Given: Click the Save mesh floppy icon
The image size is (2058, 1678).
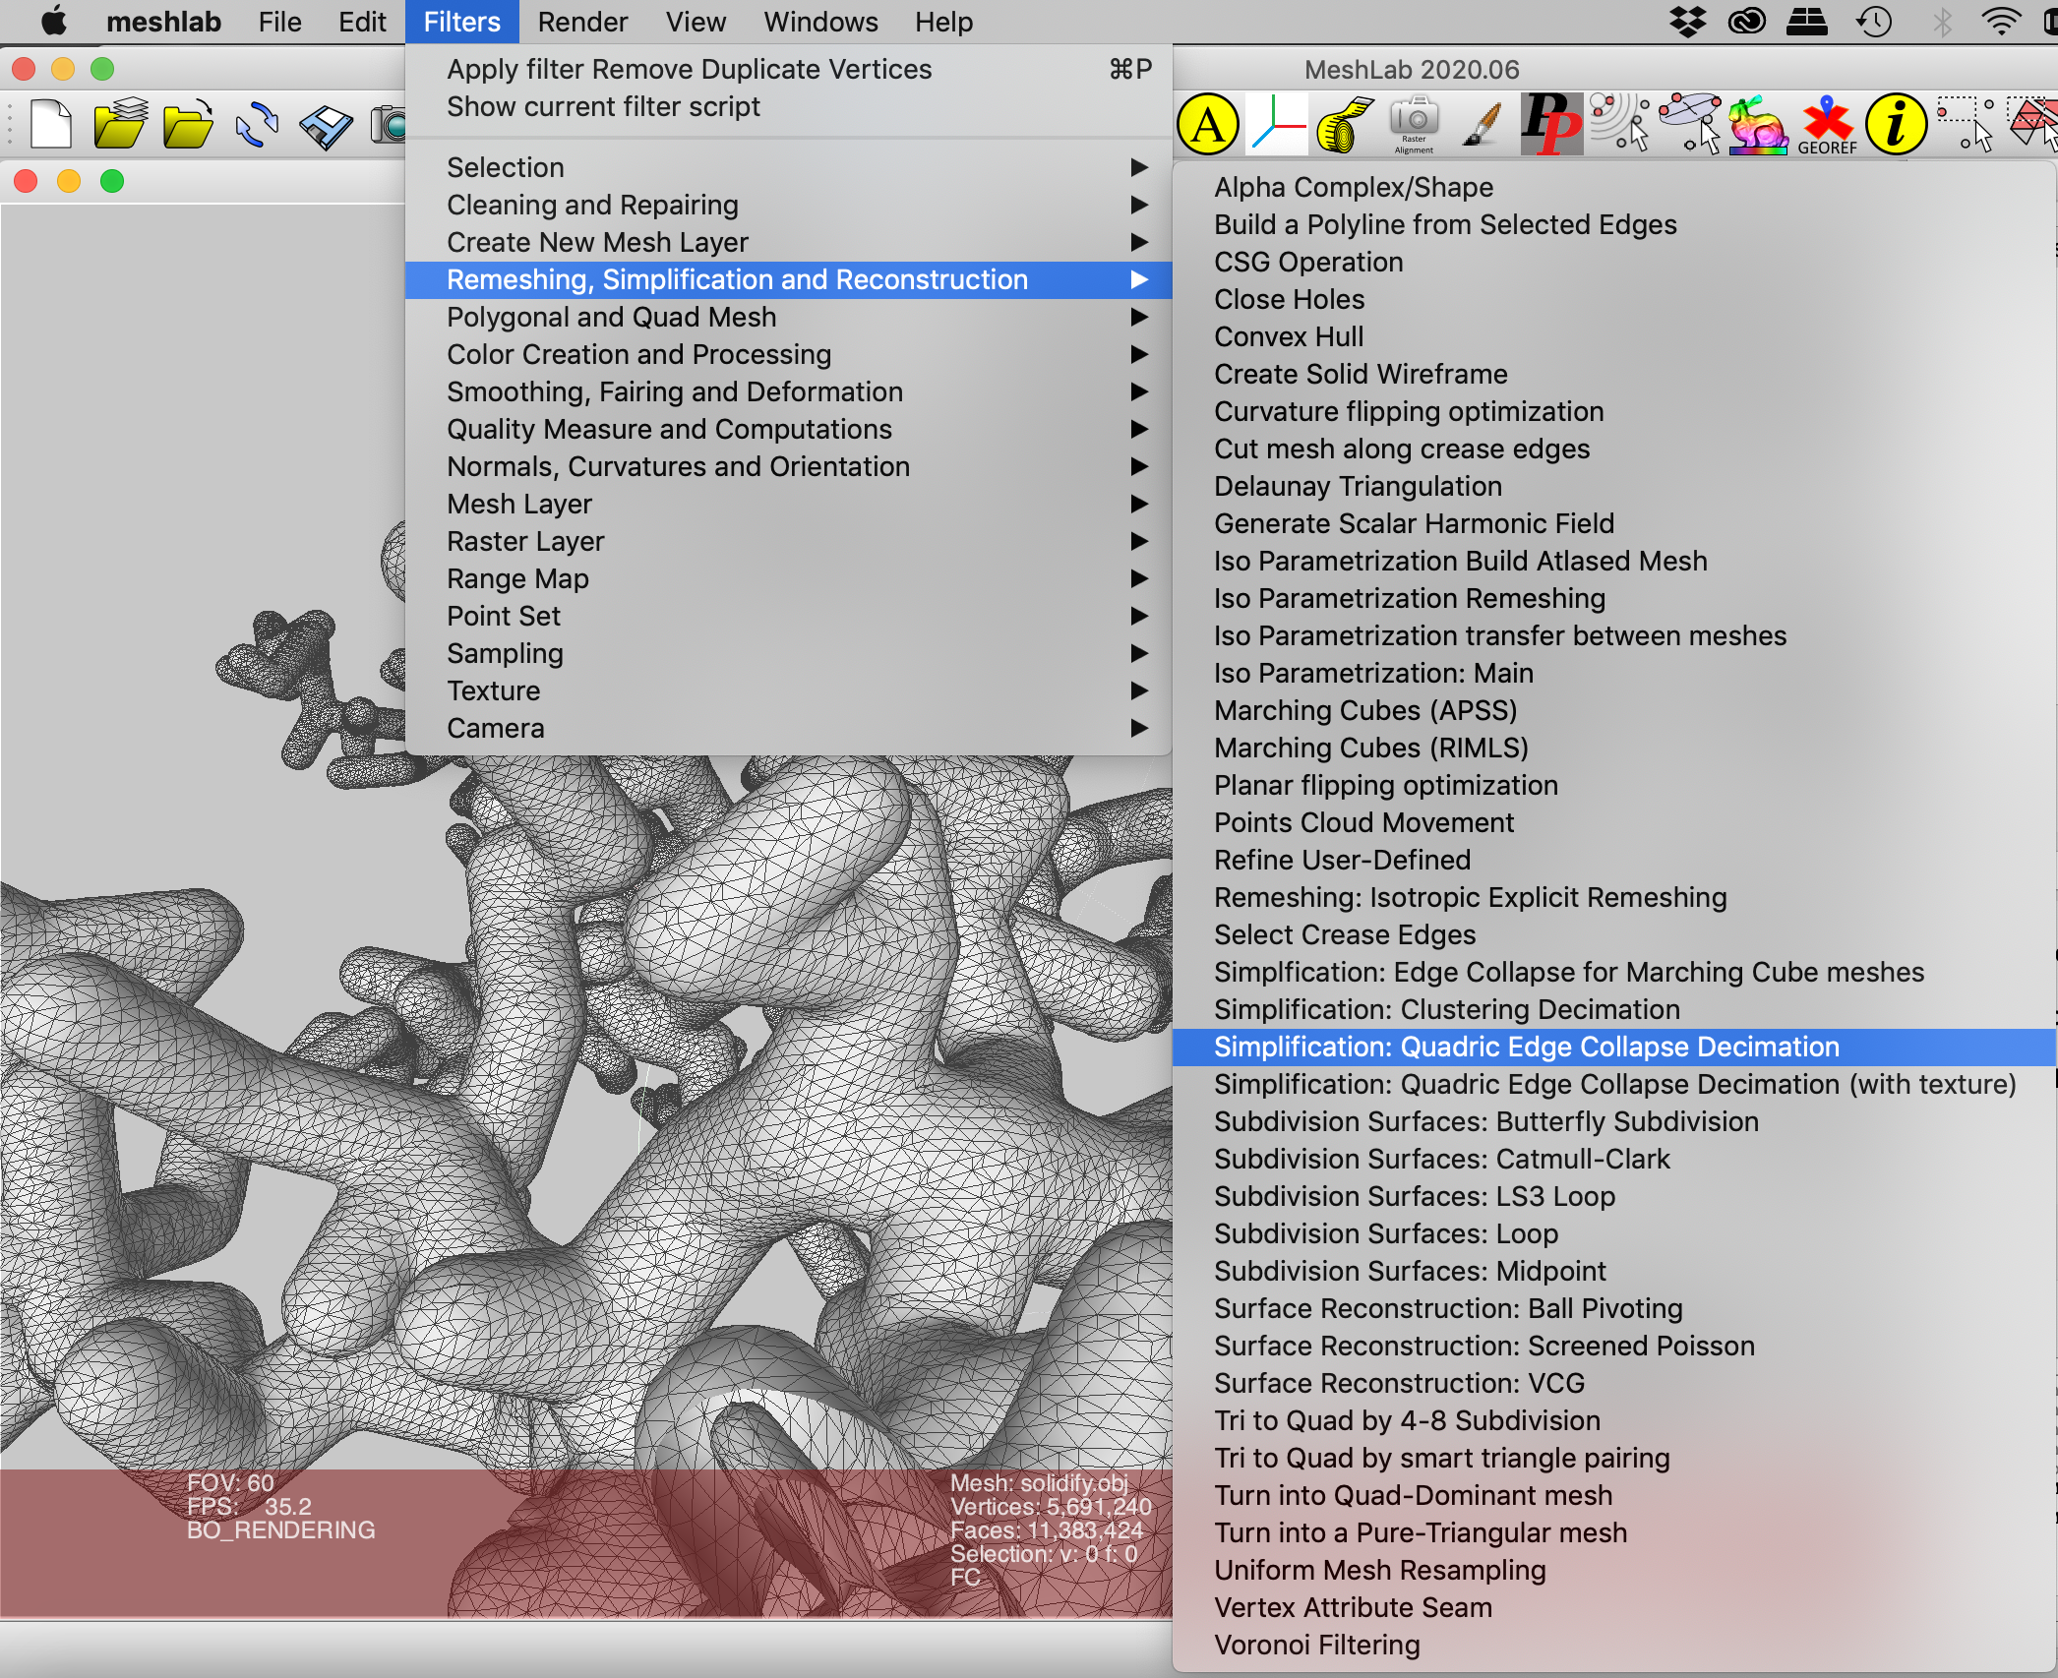Looking at the screenshot, I should click(326, 126).
